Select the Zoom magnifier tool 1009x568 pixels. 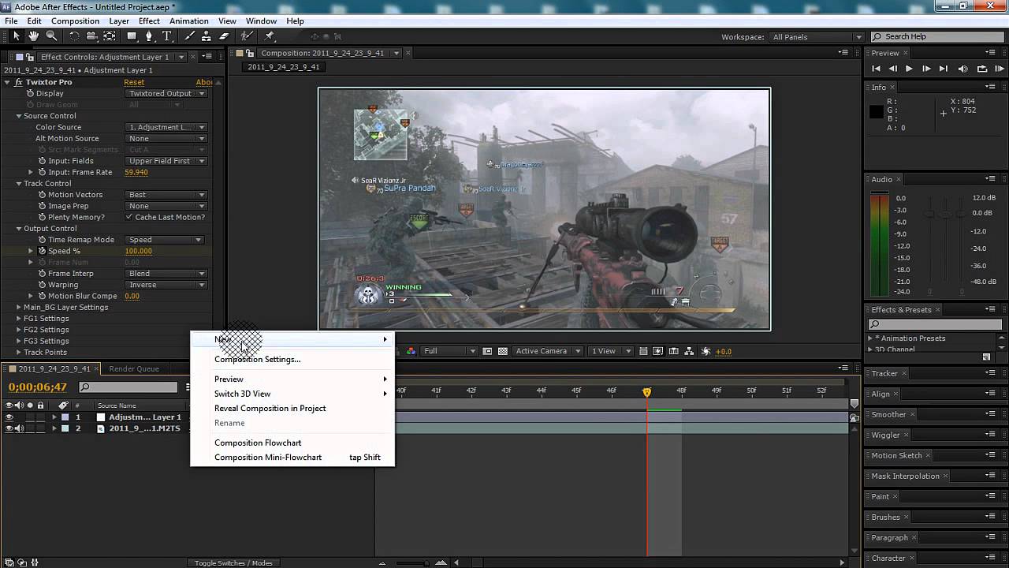coord(52,36)
